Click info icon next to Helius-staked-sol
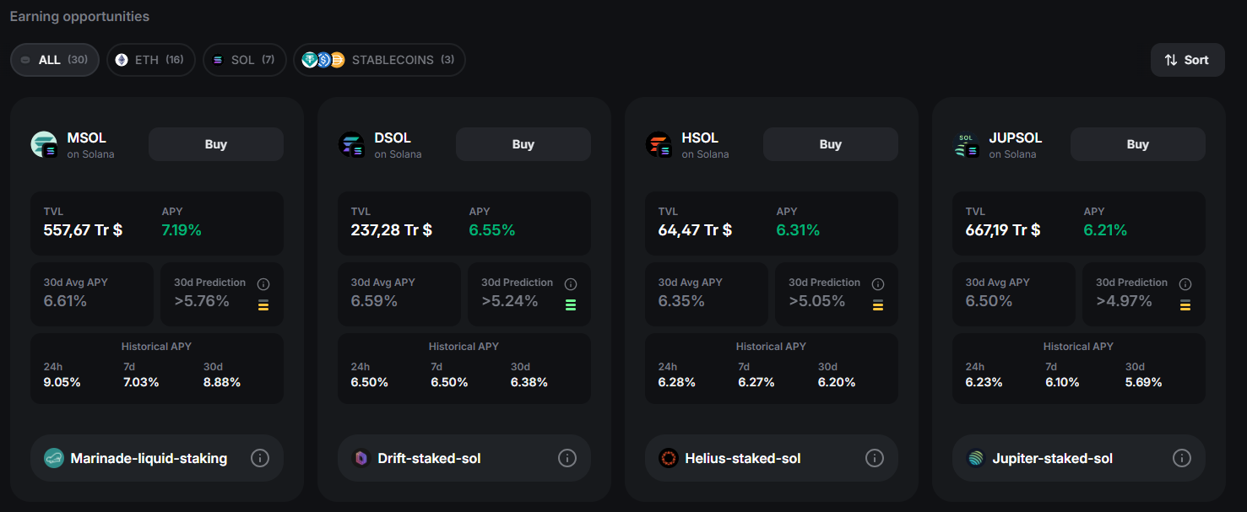The image size is (1247, 512). click(x=875, y=458)
